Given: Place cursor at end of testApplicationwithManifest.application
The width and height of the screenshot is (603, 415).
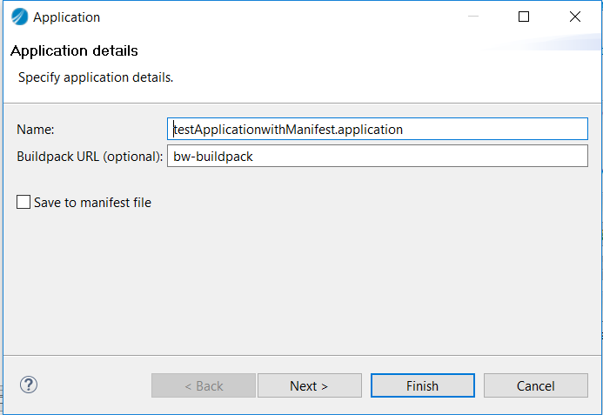Looking at the screenshot, I should (404, 130).
